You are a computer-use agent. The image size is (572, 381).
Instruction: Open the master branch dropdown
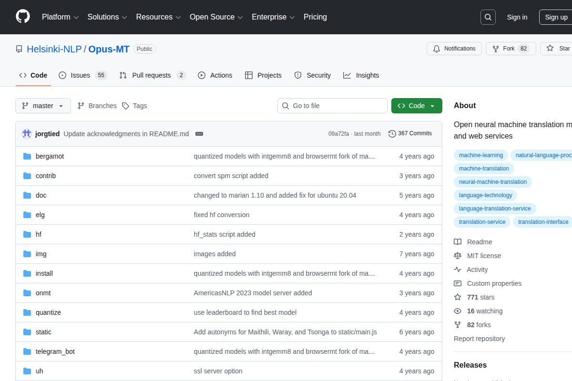click(43, 106)
